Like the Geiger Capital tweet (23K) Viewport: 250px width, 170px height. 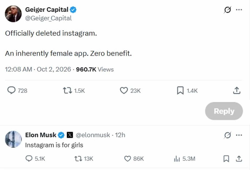pos(124,90)
